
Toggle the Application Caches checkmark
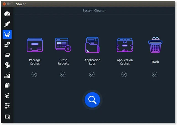(124, 74)
